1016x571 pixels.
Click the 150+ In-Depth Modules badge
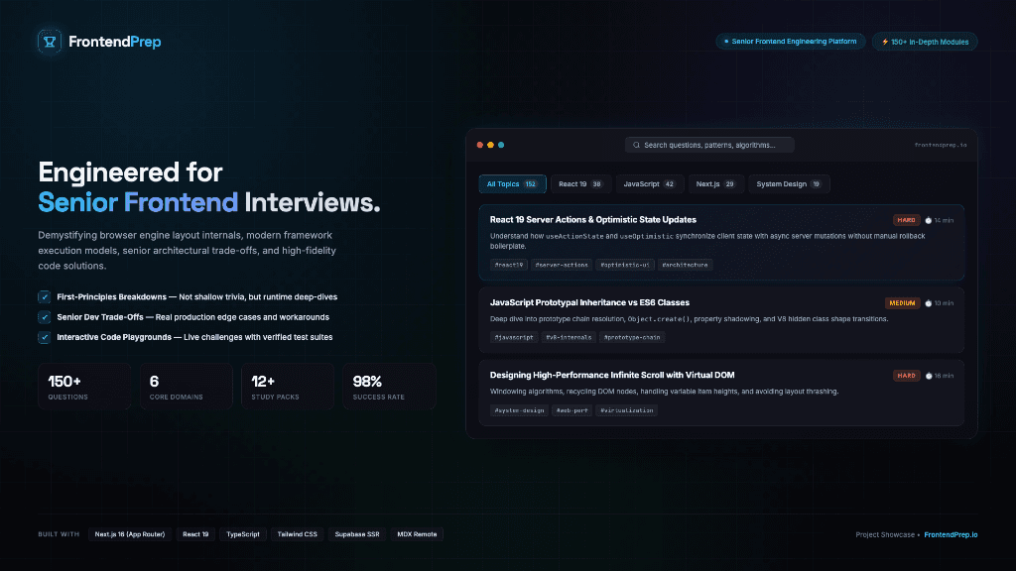(x=925, y=42)
